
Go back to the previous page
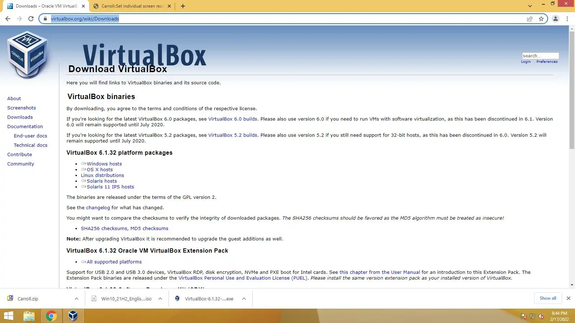pos(8,19)
